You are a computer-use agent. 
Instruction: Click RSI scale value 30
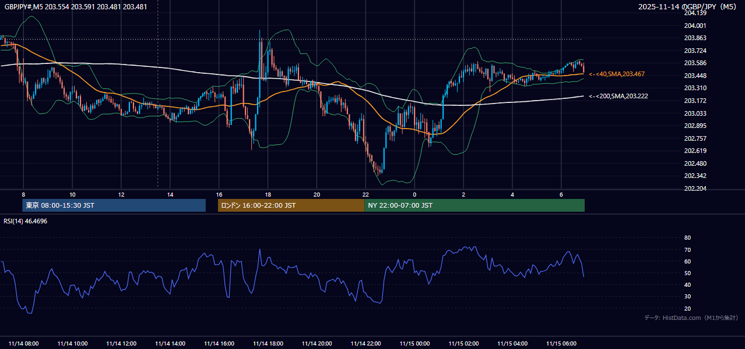point(687,296)
